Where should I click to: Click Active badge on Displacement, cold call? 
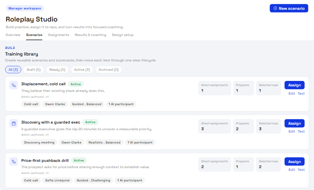pyautogui.click(x=76, y=84)
